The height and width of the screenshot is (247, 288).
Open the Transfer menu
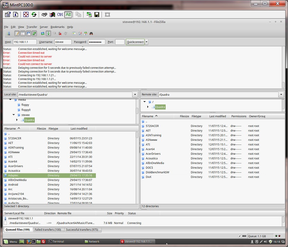coord(32,27)
